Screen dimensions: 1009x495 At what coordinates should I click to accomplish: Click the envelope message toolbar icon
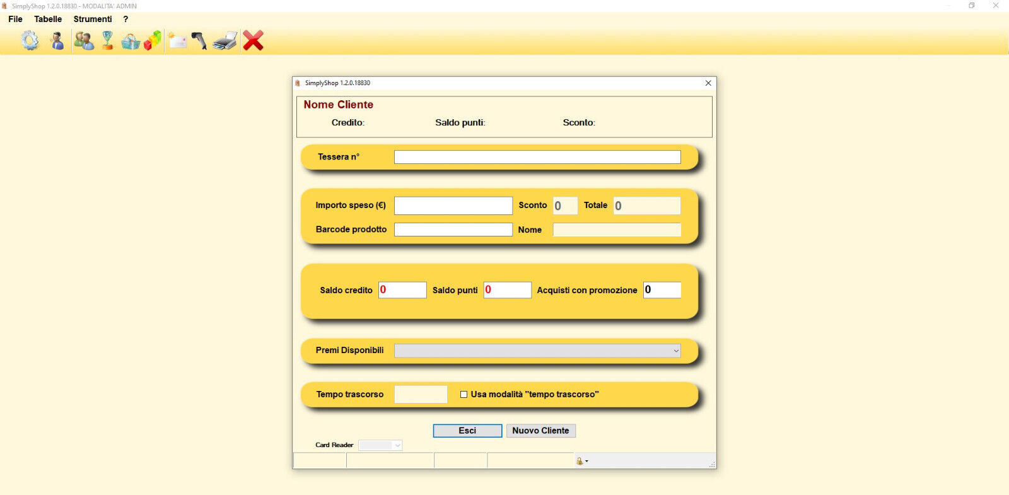pos(177,41)
